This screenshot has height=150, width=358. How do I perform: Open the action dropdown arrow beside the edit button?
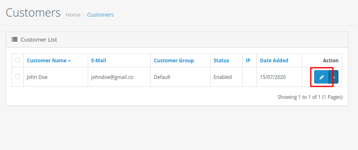point(334,77)
